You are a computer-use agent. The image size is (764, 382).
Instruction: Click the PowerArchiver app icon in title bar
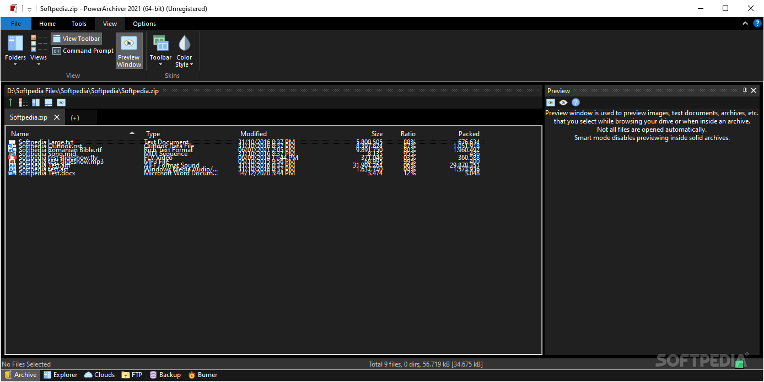[x=13, y=8]
